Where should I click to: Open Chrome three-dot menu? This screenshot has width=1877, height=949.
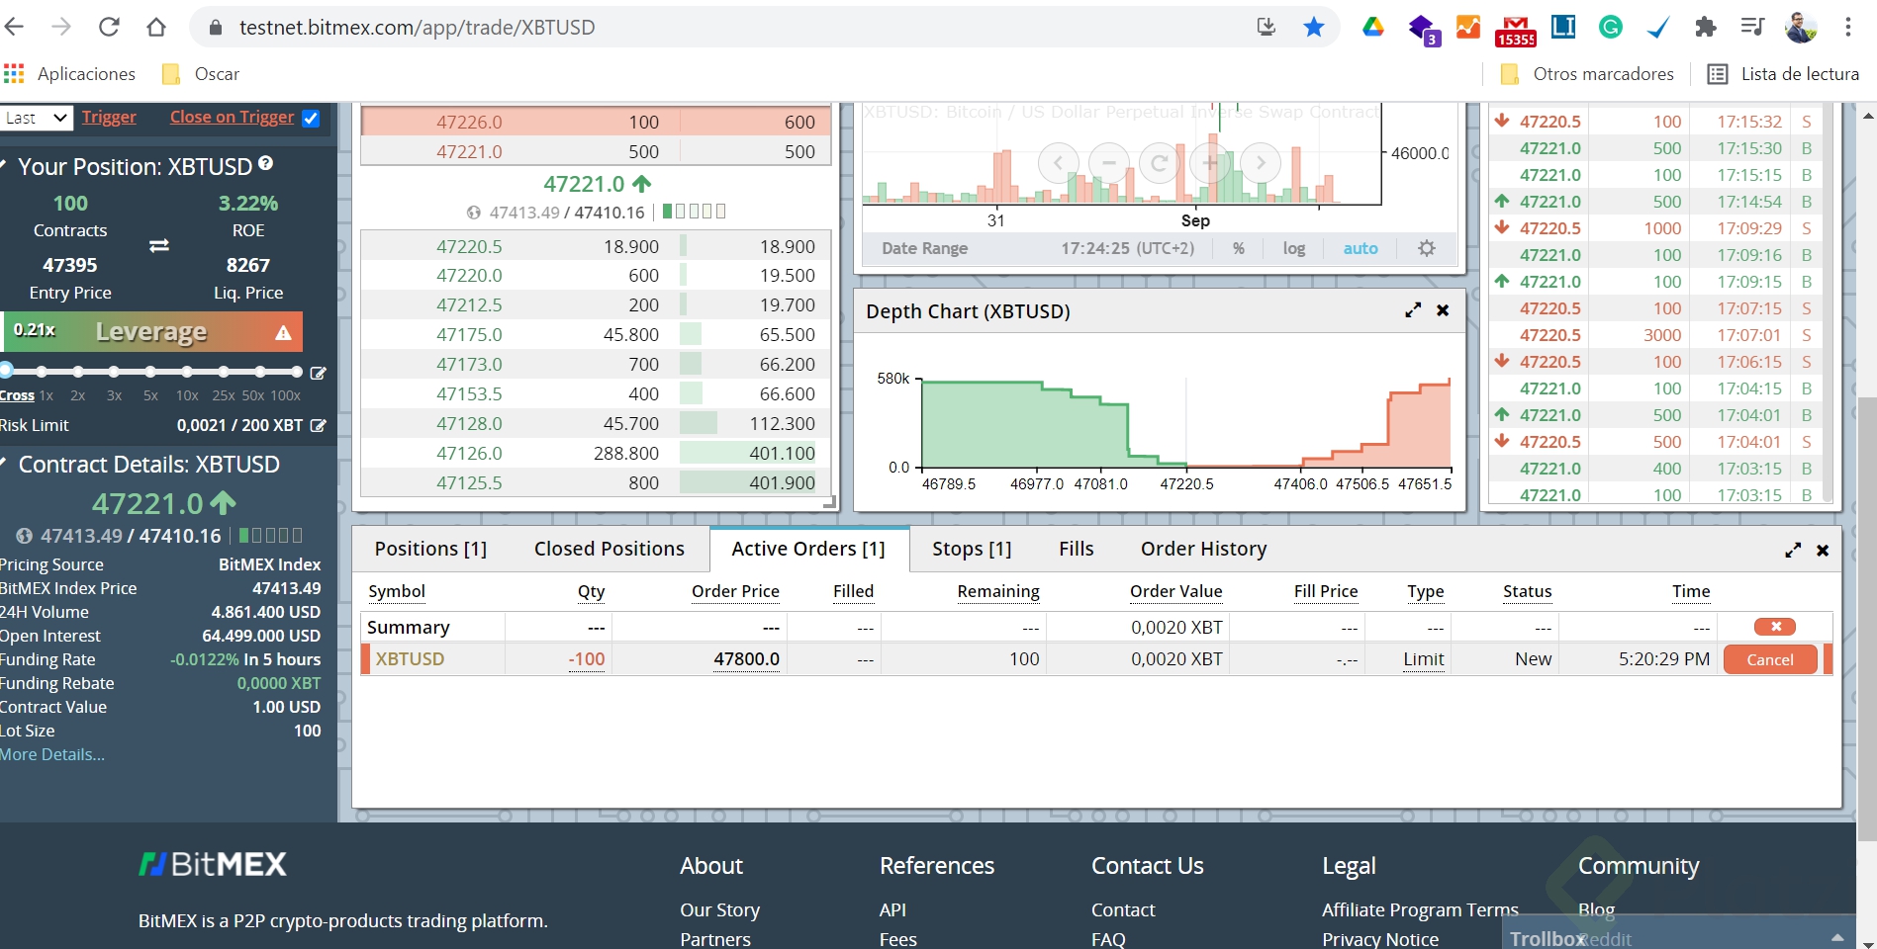[1847, 27]
